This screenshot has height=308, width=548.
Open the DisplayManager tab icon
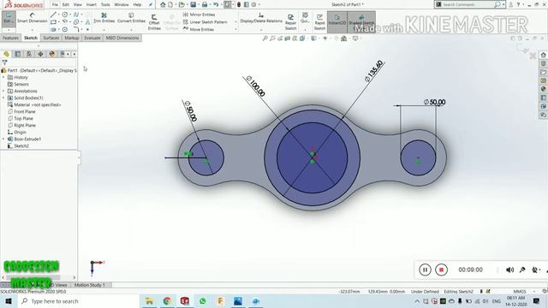[51, 54]
